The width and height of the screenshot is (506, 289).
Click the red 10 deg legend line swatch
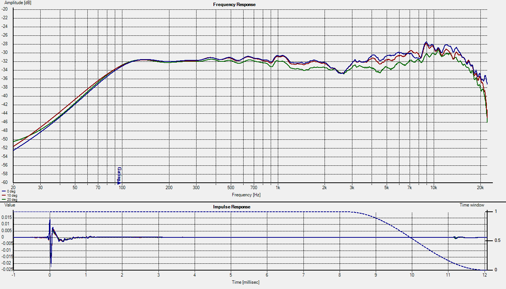point(3,196)
